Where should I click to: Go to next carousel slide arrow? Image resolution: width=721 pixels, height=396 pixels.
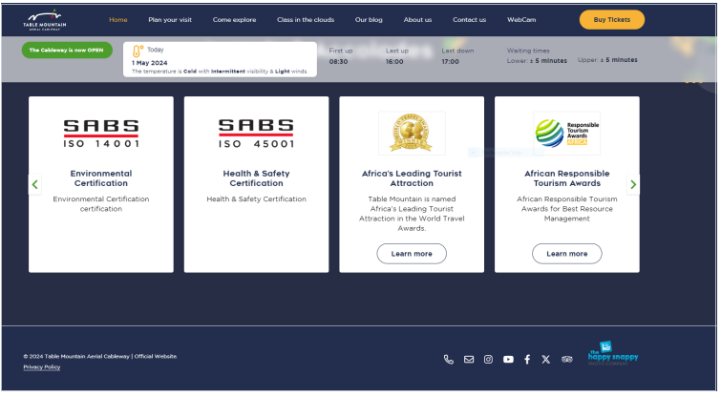pos(633,185)
